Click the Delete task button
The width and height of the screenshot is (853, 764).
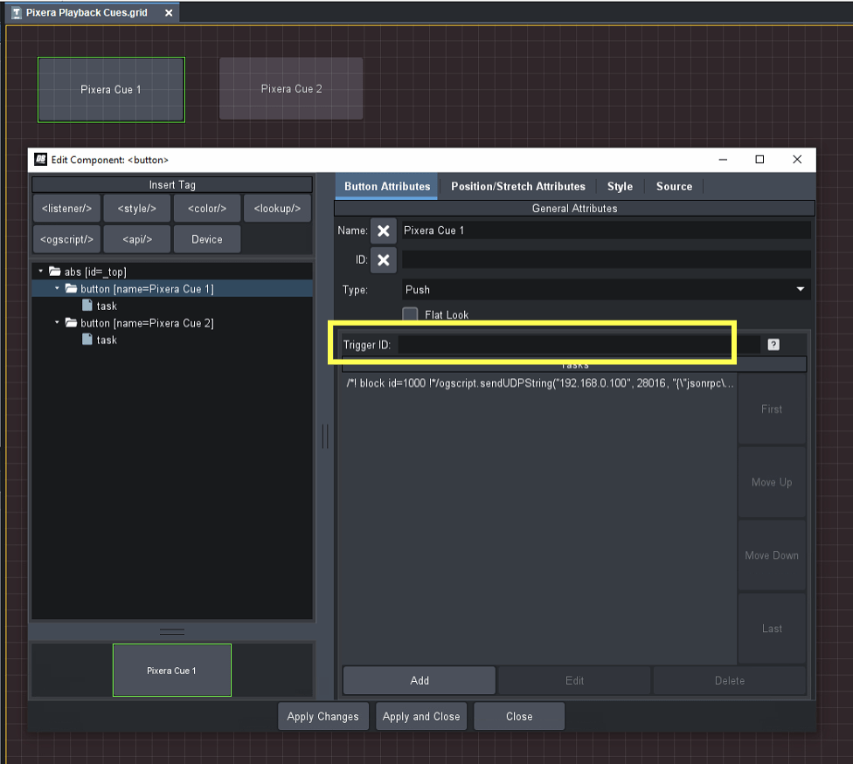click(x=730, y=680)
